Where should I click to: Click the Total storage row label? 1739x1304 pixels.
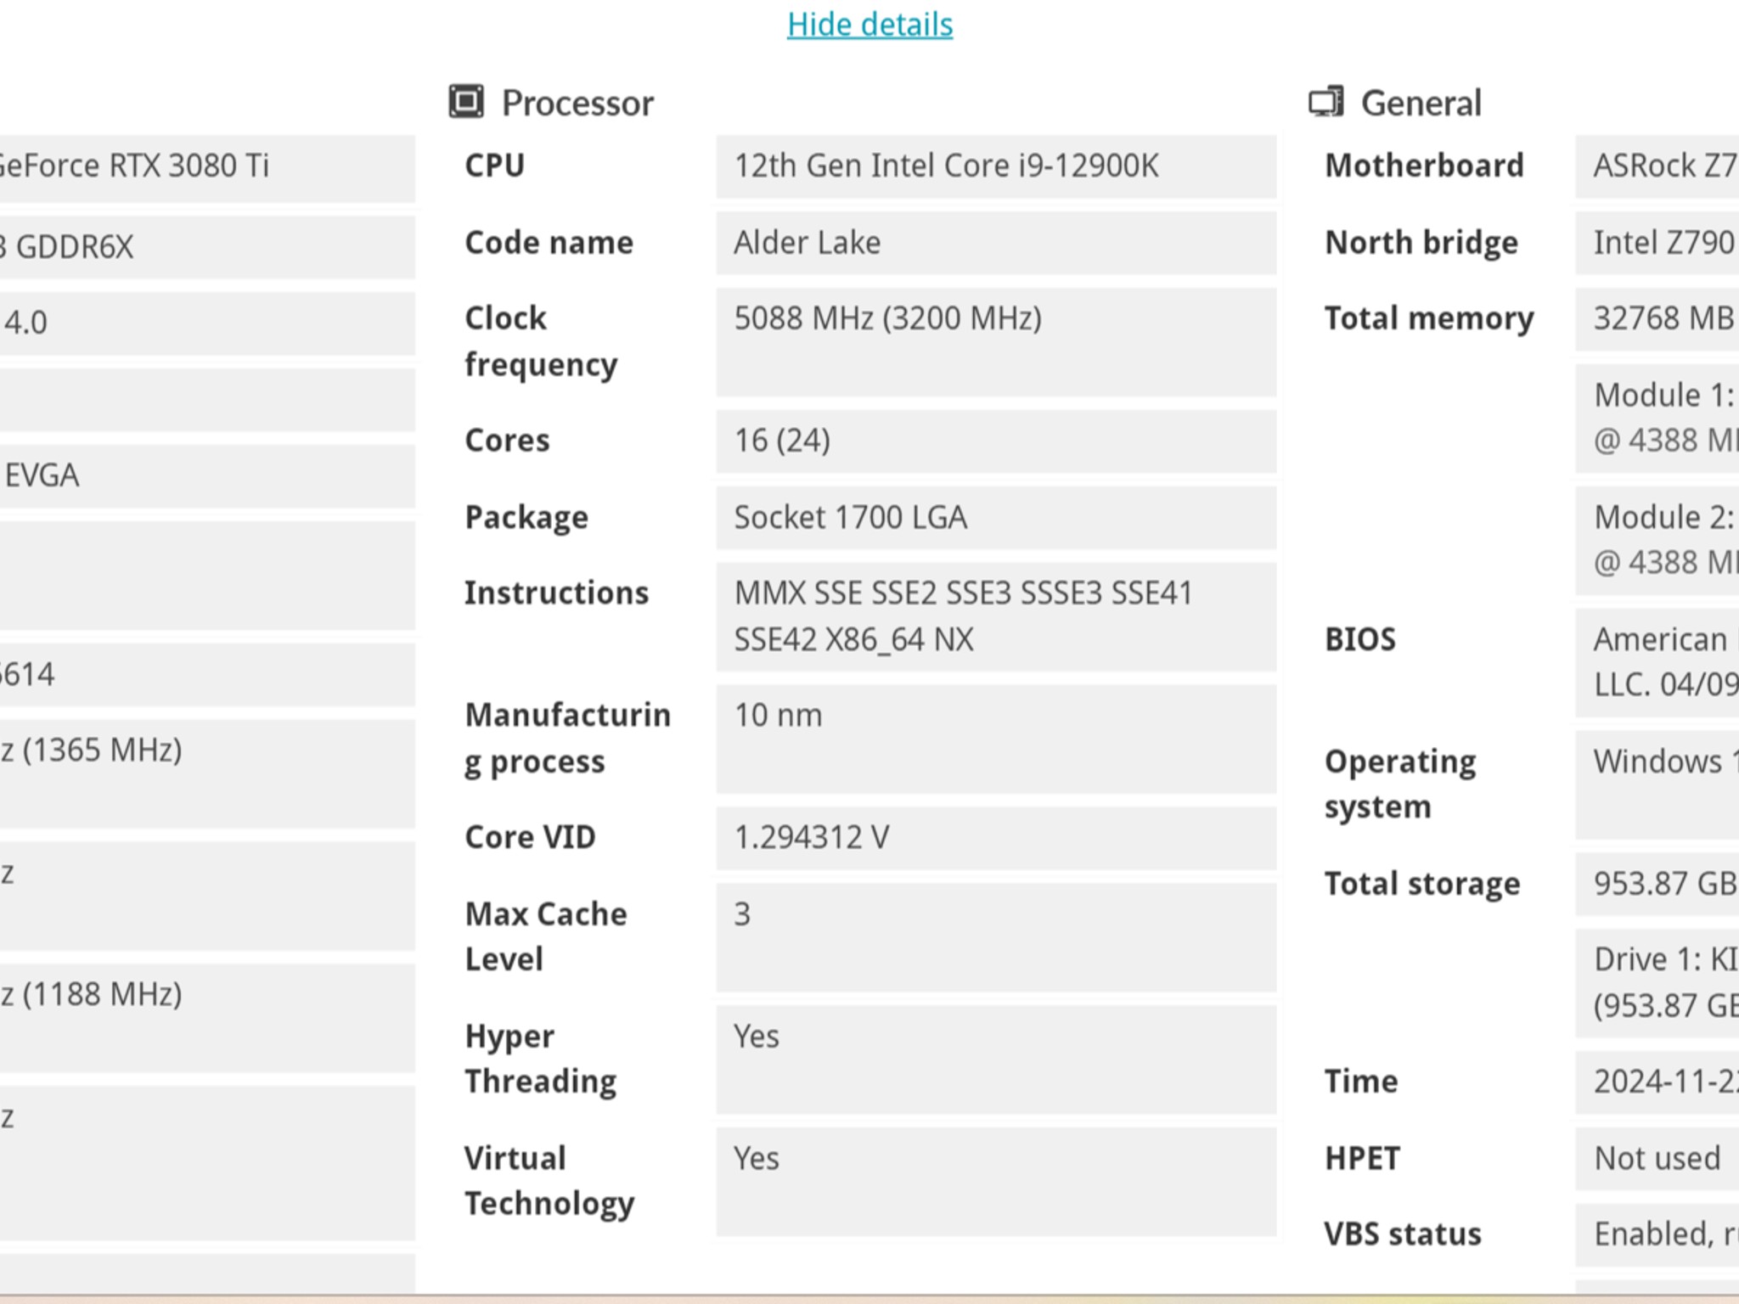click(1422, 885)
